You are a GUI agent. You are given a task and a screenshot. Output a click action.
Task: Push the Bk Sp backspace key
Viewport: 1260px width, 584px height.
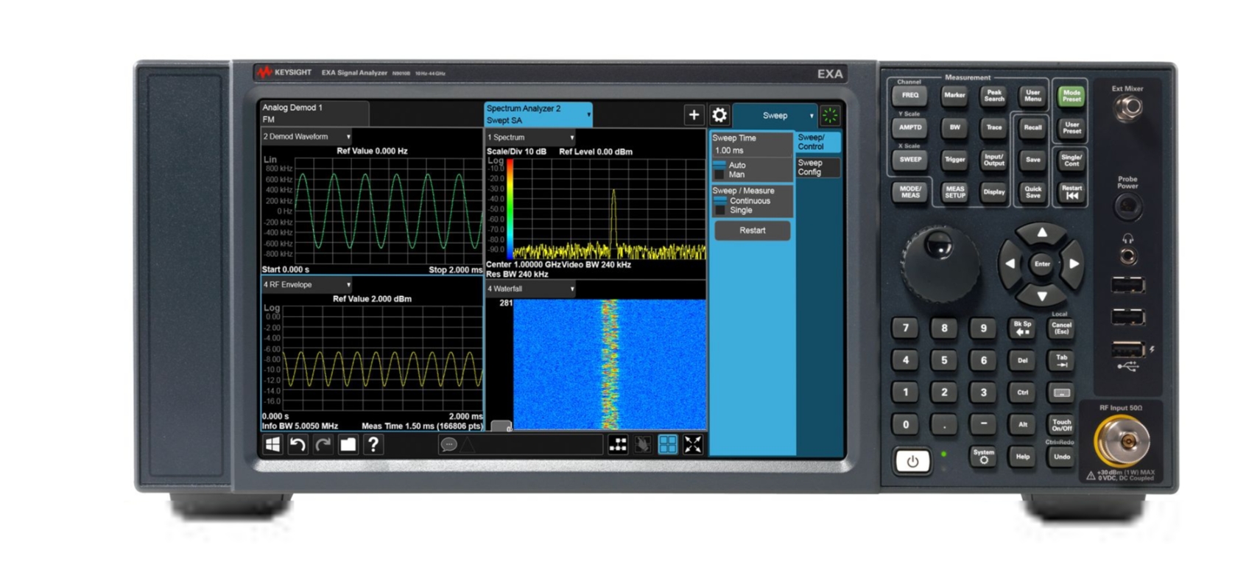1022,328
